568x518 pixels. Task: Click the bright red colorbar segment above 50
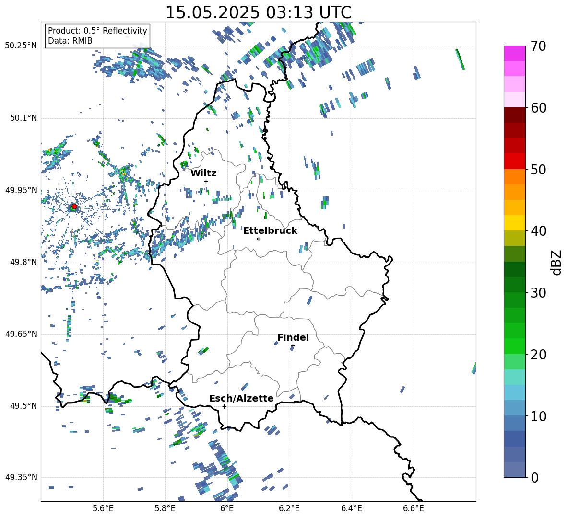tap(515, 161)
